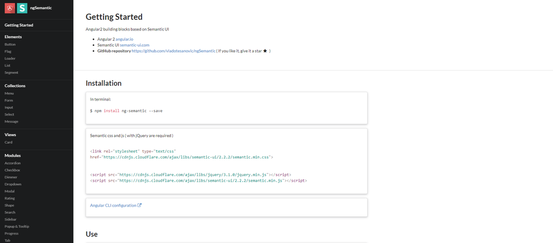Click 'Semantic css and js' description text
553x243 pixels.
132,136
